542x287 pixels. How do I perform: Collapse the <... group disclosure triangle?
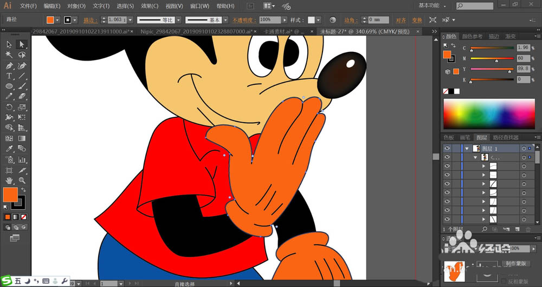(475, 157)
